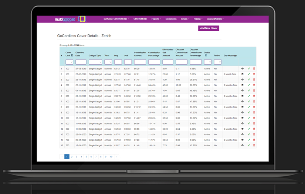Click the Discount Commission Percentage filter field
The height and width of the screenshot is (194, 305).
(196, 62)
